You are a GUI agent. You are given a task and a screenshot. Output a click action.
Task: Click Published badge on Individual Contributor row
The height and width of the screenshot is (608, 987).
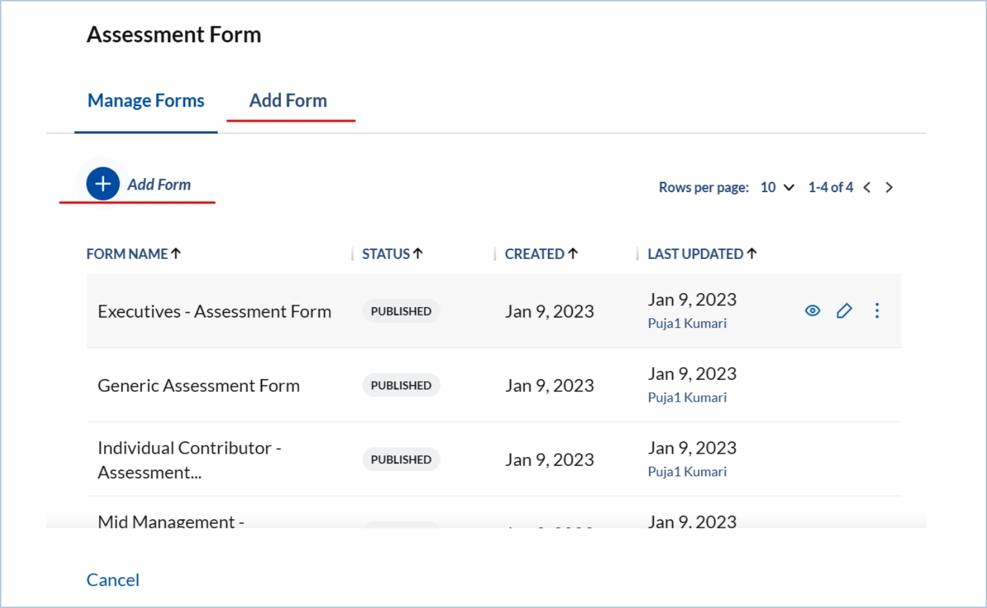tap(401, 460)
